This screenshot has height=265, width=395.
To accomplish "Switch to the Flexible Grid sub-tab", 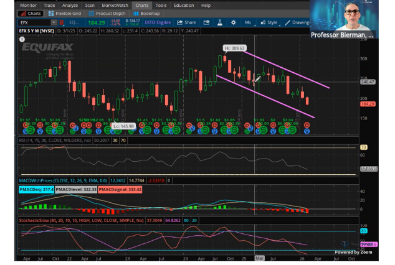I will tap(65, 14).
